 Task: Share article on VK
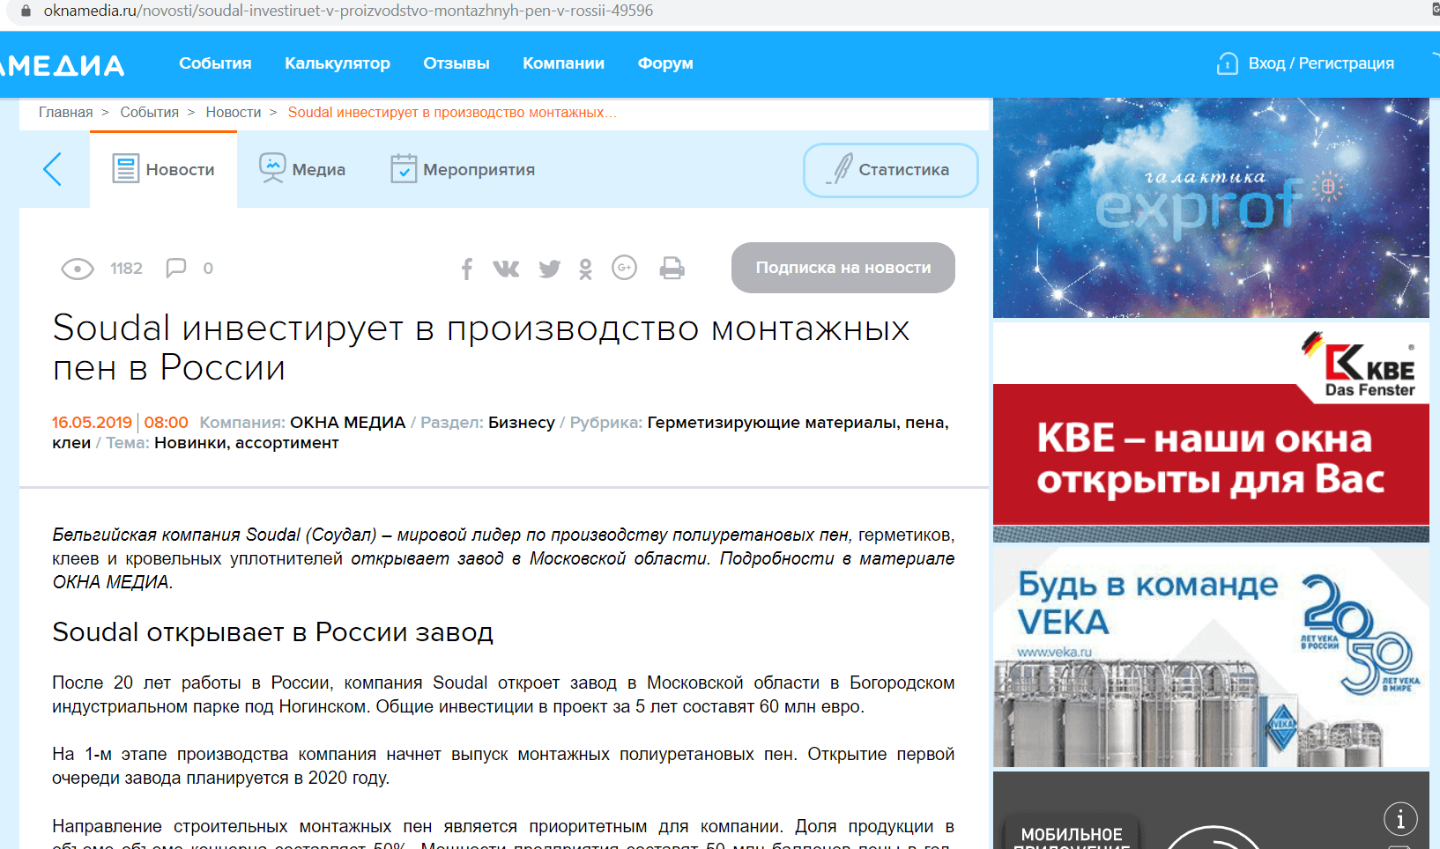506,269
